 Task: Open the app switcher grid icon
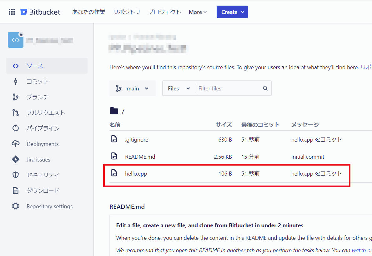coord(12,12)
